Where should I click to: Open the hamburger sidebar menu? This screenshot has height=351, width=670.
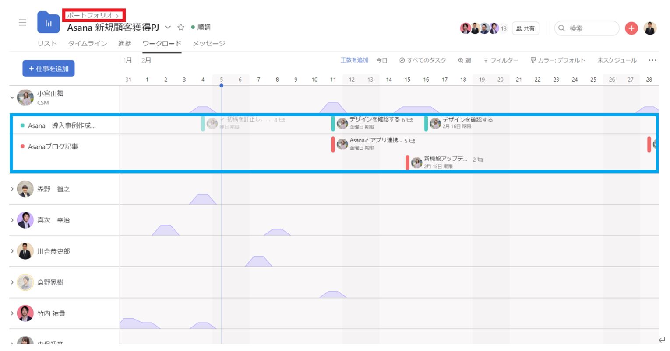tap(23, 23)
